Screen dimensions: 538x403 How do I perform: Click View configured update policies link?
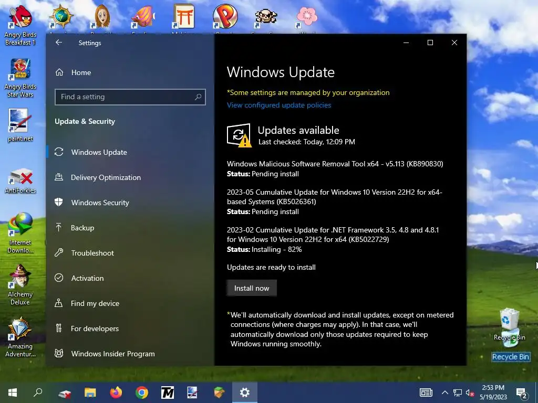pos(279,105)
